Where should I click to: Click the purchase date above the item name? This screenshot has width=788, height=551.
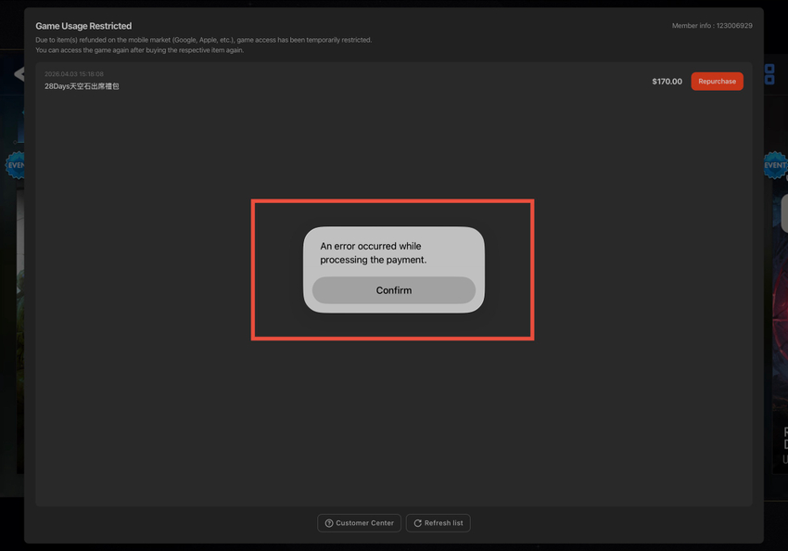pos(74,74)
